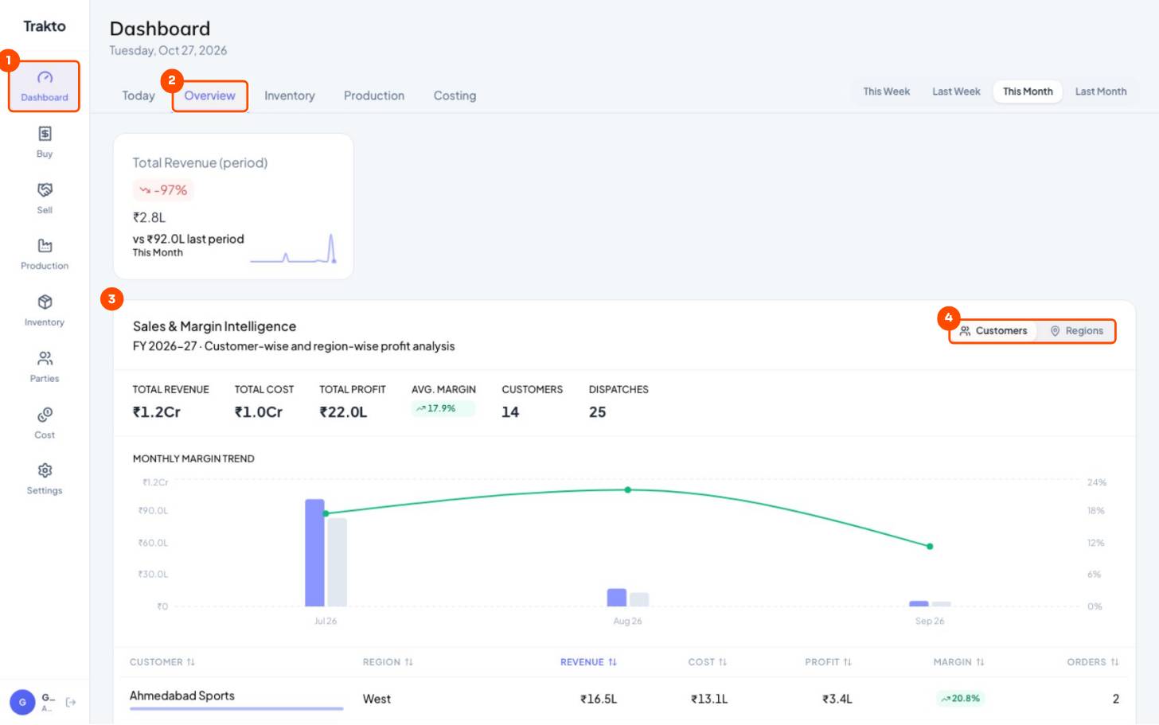Viewport: 1159px width, 725px height.
Task: Click the Sales & Margin Intelligence heading
Action: 214,326
